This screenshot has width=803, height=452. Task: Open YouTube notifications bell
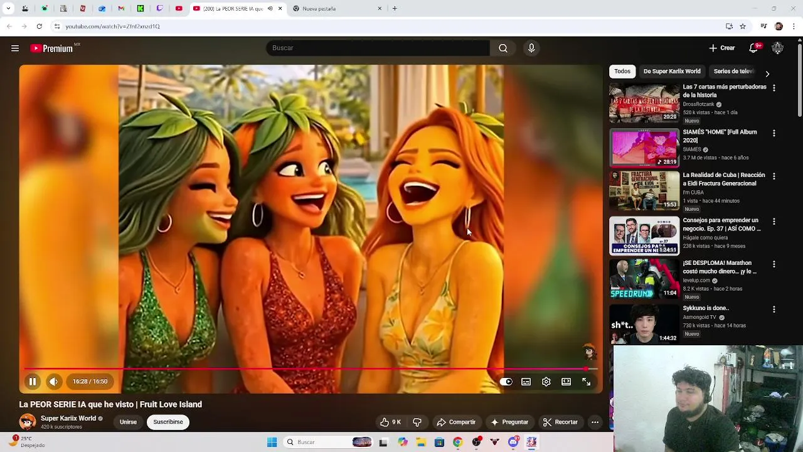click(x=754, y=48)
